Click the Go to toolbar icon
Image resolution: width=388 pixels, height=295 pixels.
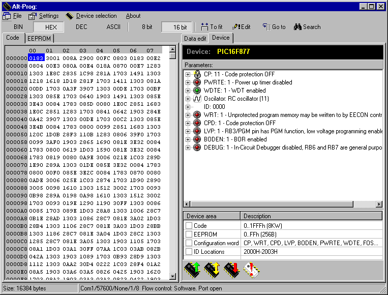pyautogui.click(x=266, y=27)
